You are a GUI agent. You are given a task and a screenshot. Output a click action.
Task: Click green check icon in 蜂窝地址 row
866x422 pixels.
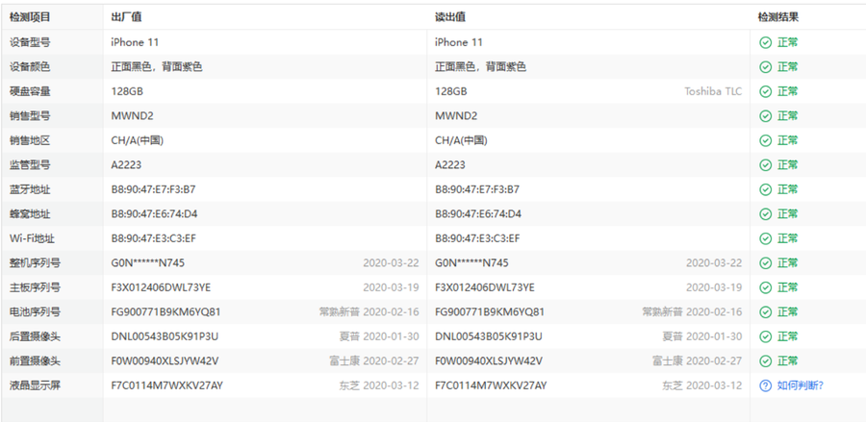(x=766, y=214)
